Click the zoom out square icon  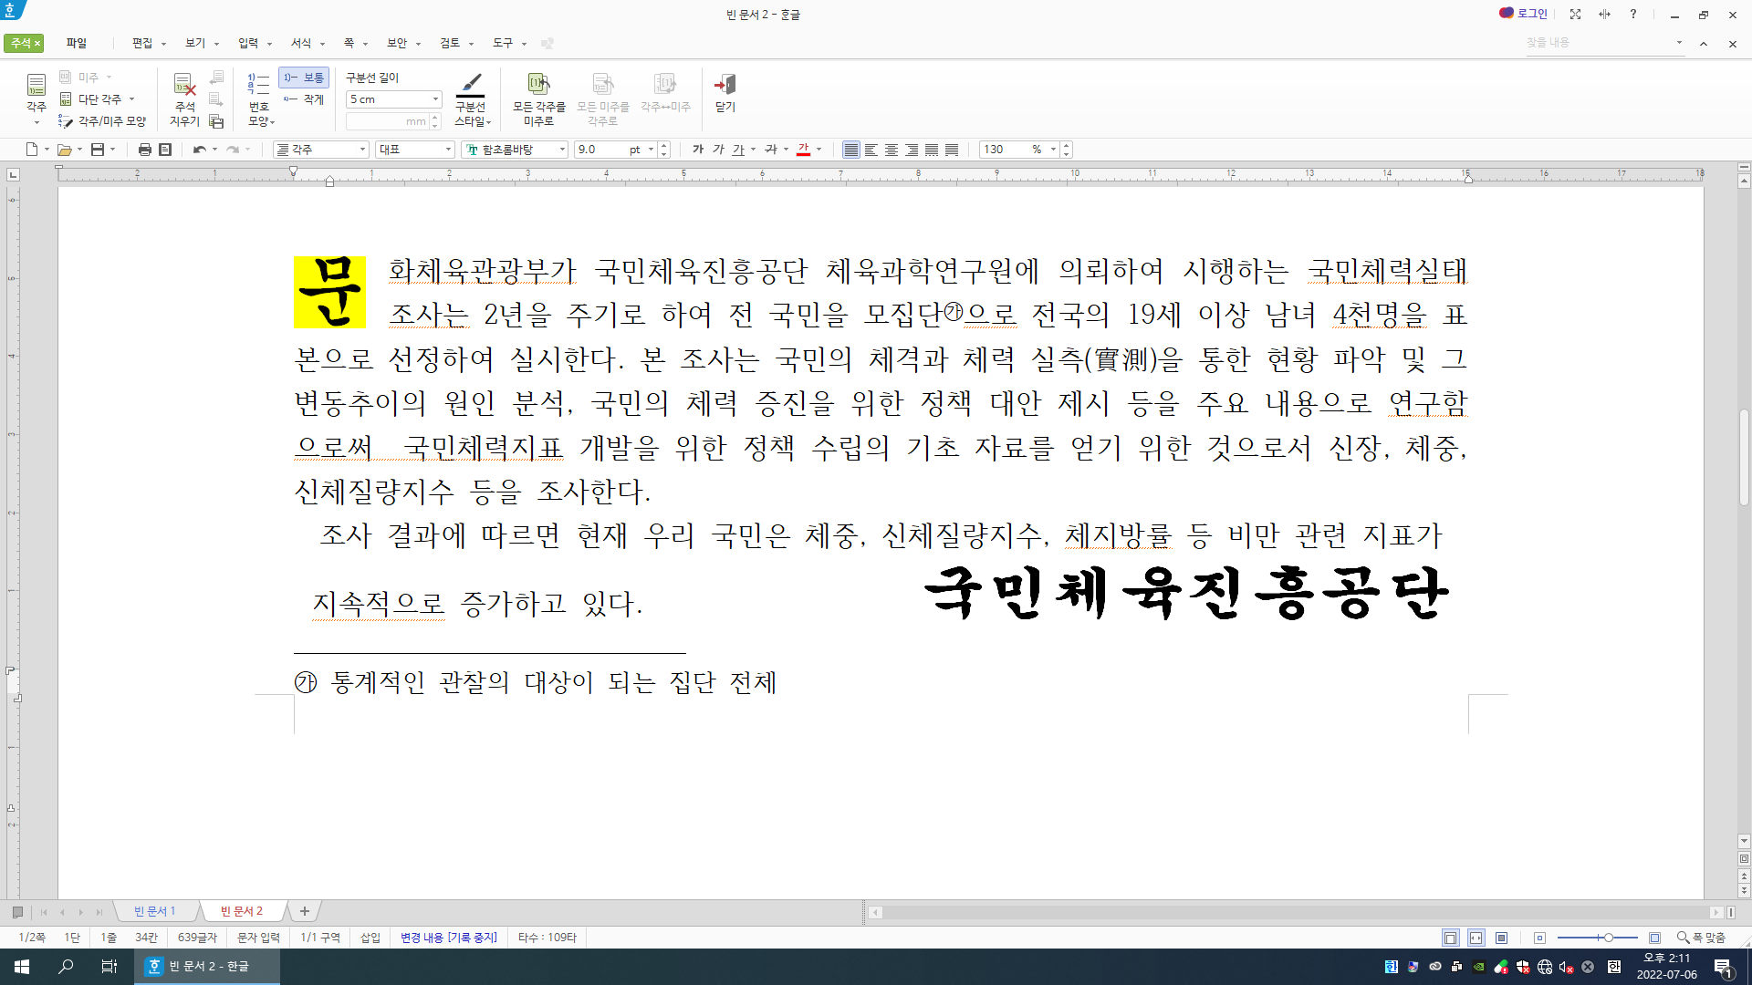pyautogui.click(x=1539, y=938)
